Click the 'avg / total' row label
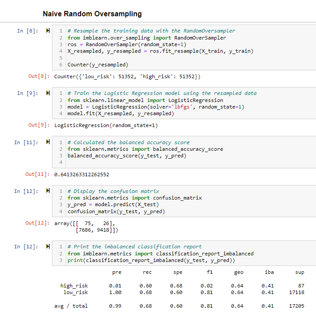Viewport: 316px width, 320px height. pos(71,306)
